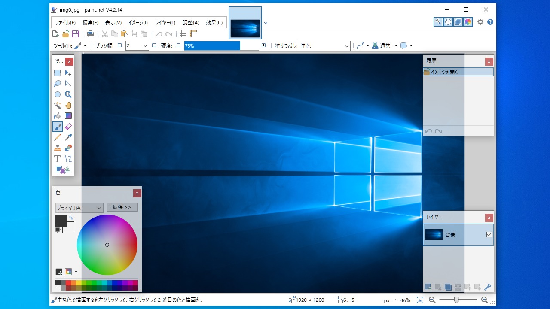Viewport: 550px width, 309px height.
Task: Select the Ellipse Select tool
Action: coord(58,94)
